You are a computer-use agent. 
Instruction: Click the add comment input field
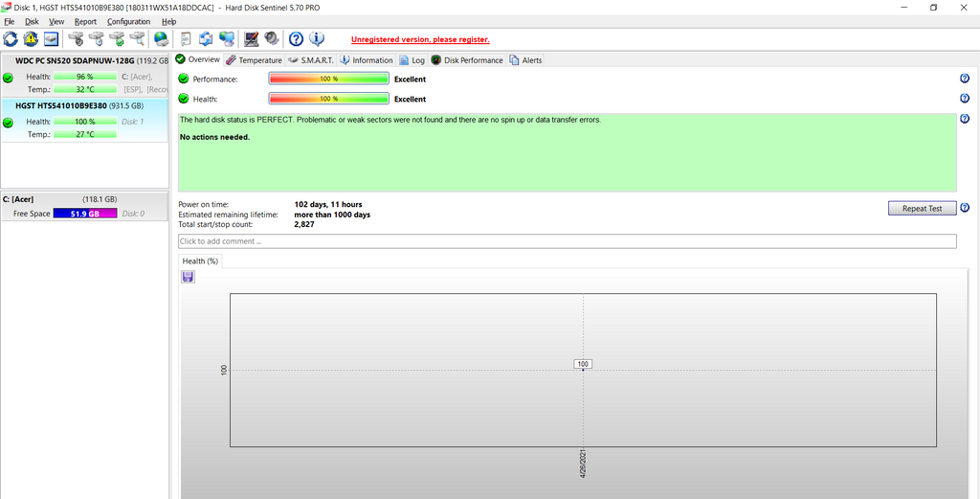[x=567, y=240]
